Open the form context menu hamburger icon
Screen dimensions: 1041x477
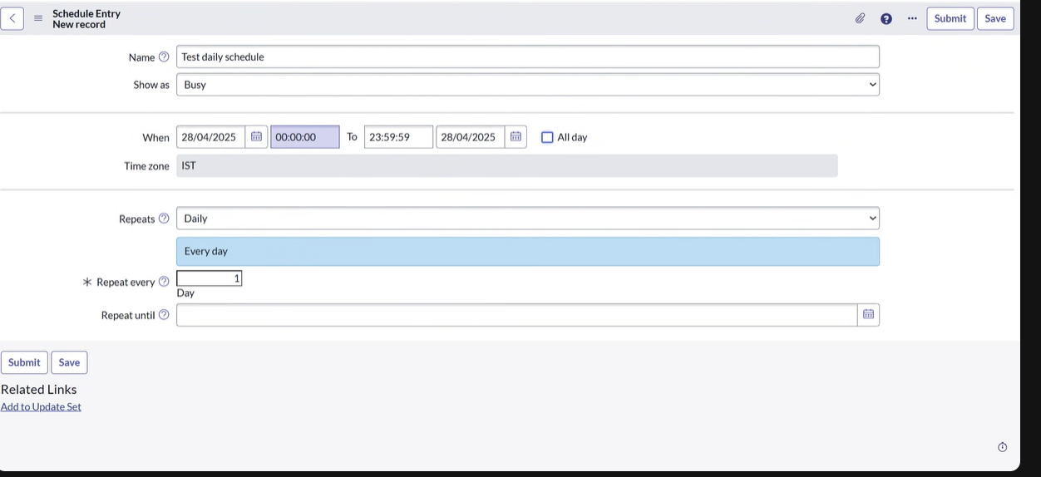coord(38,18)
